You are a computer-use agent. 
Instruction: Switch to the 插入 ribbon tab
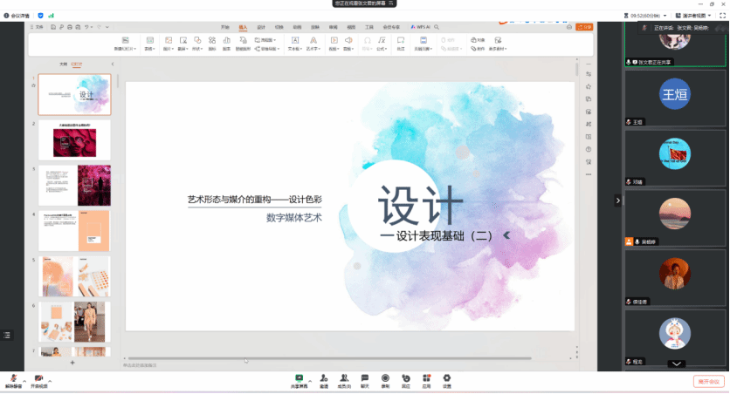coord(243,27)
